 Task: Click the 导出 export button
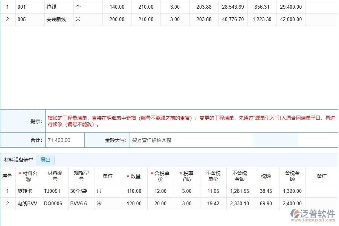(46, 160)
